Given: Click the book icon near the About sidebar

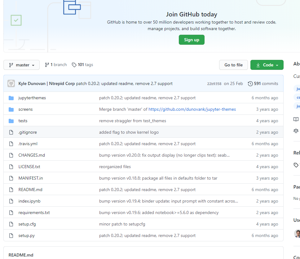Looking at the screenshot, I should pyautogui.click(x=296, y=119).
